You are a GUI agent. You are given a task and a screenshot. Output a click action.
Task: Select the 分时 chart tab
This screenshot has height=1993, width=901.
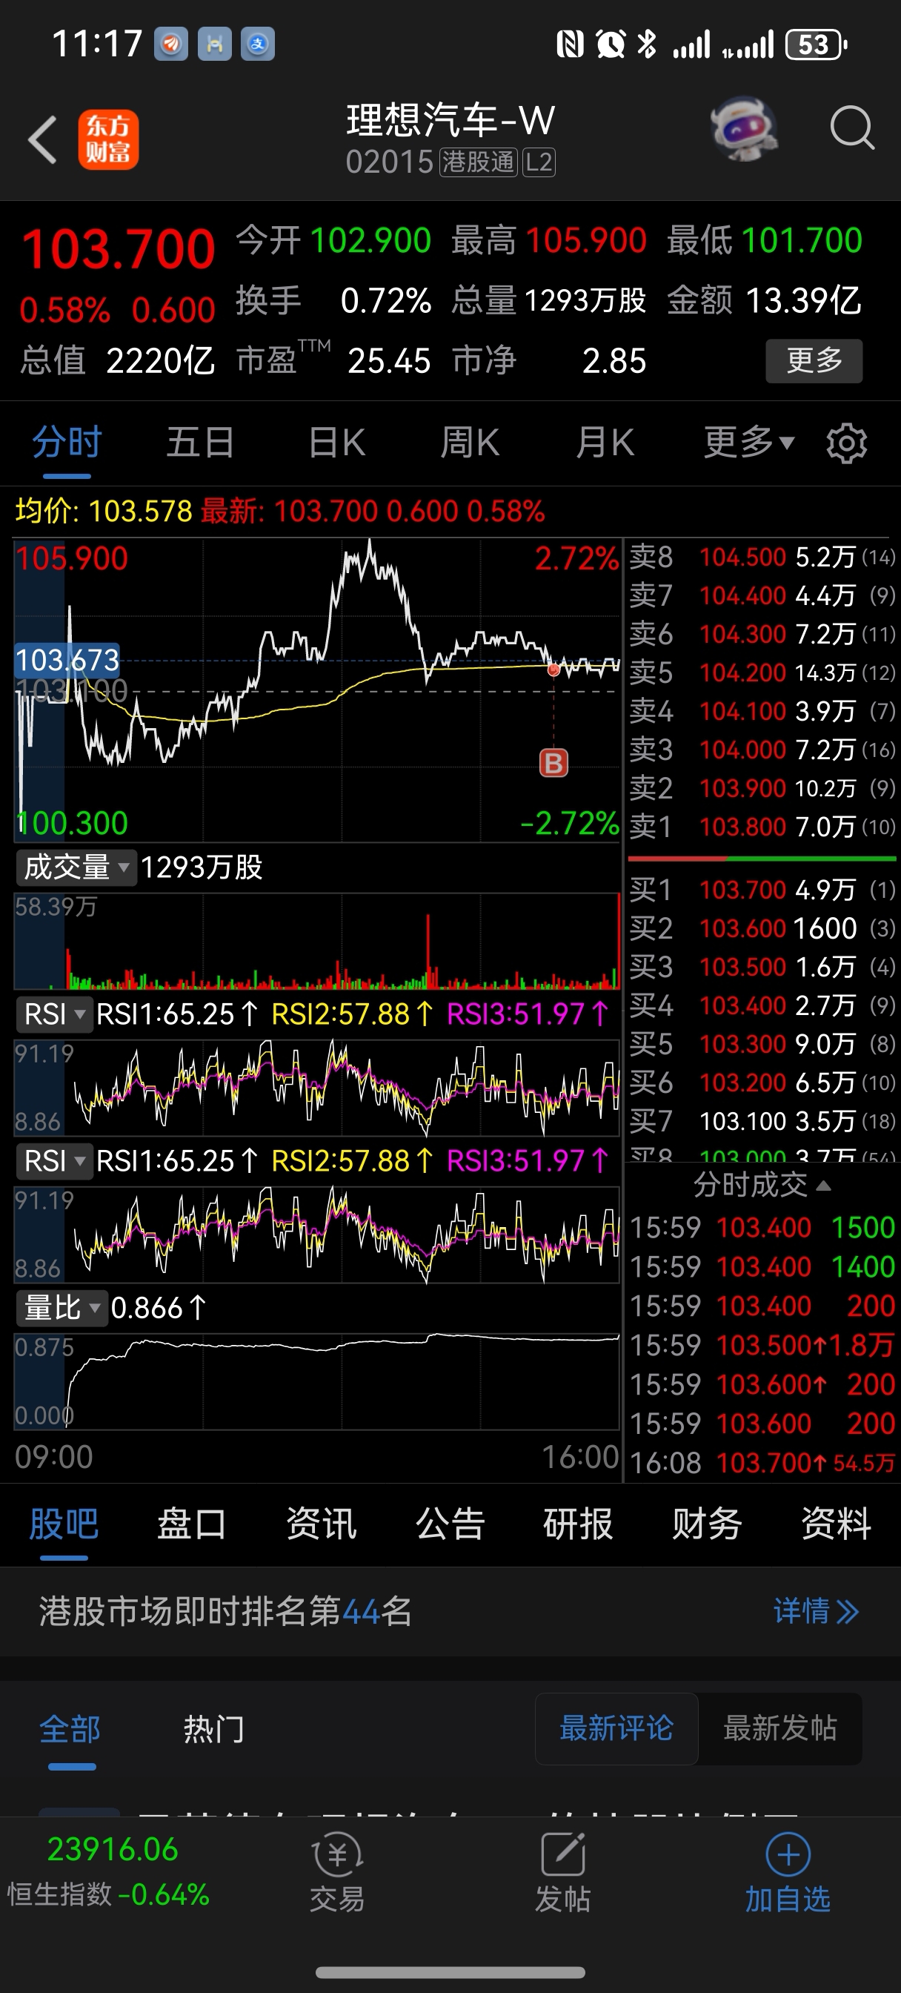click(x=67, y=443)
